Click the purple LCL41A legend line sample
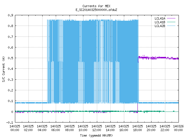Image resolution: width=184 pixels, height=138 pixels. point(171,18)
